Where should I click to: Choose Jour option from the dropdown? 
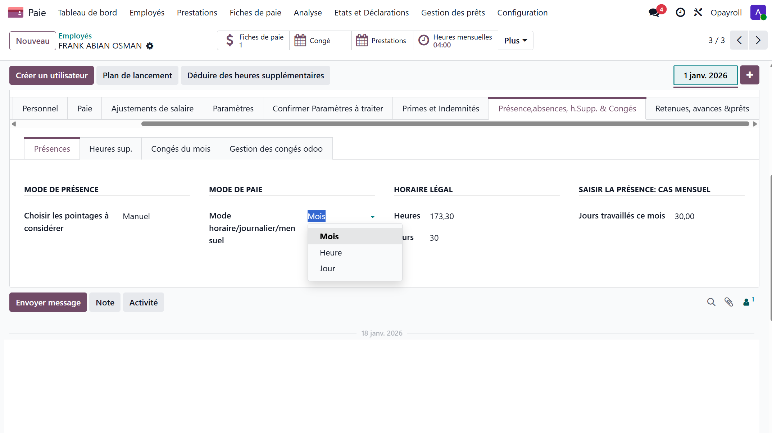tap(327, 268)
